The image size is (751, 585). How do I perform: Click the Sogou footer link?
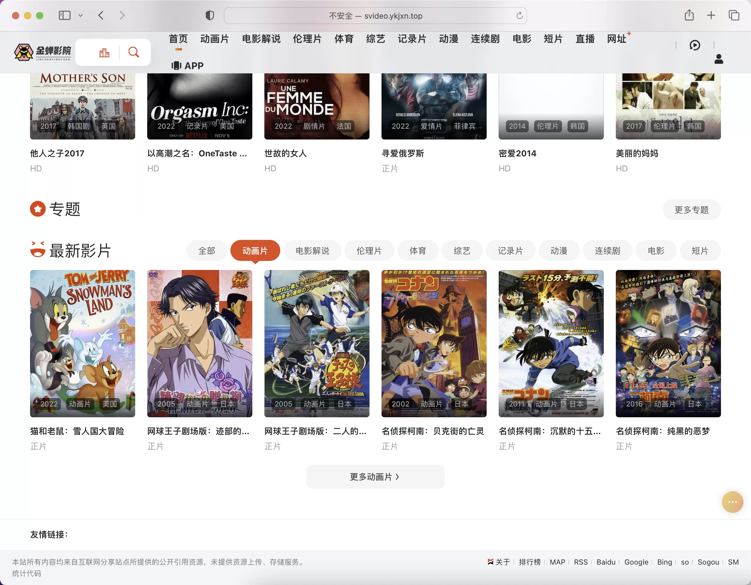[x=708, y=562]
